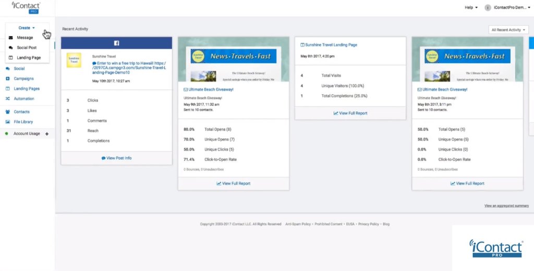Open the Enter to win a free trip to Hawaii link
The image size is (534, 271).
(x=129, y=68)
